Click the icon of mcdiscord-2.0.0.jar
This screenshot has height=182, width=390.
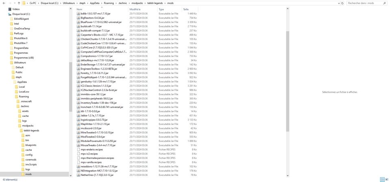78,128
